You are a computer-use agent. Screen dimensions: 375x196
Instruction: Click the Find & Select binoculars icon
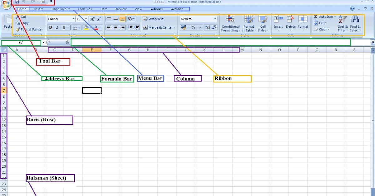point(355,19)
